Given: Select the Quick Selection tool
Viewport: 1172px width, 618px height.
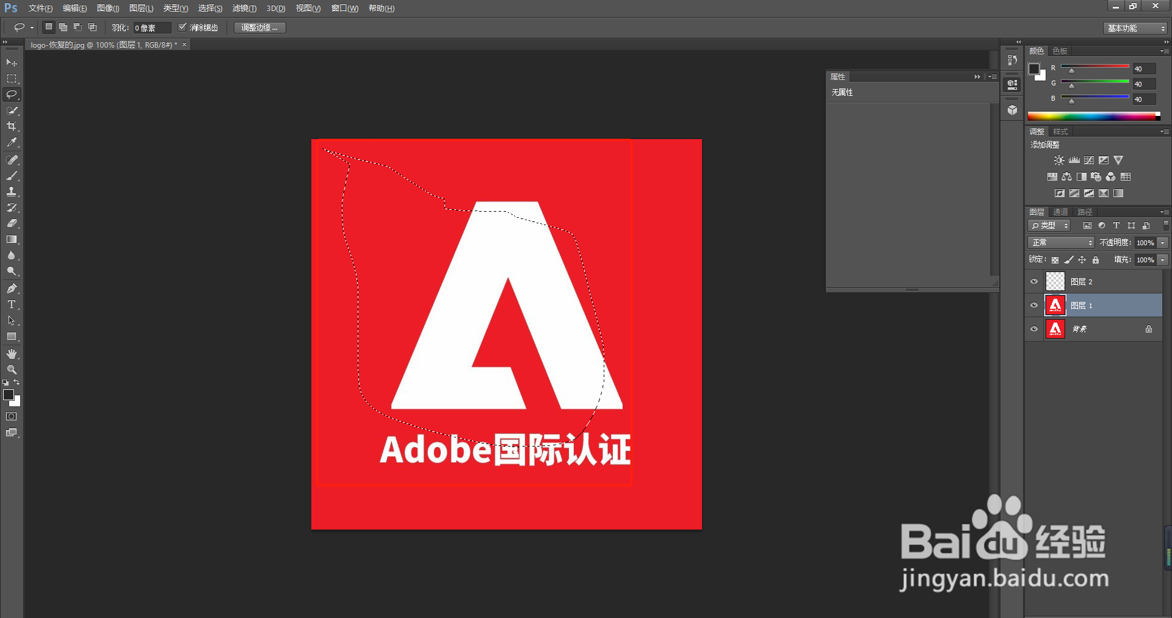Looking at the screenshot, I should pyautogui.click(x=12, y=110).
